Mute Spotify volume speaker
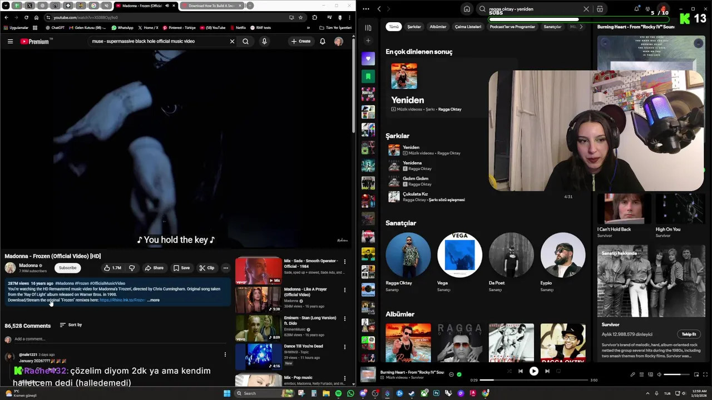This screenshot has height=400, width=712. (659, 374)
